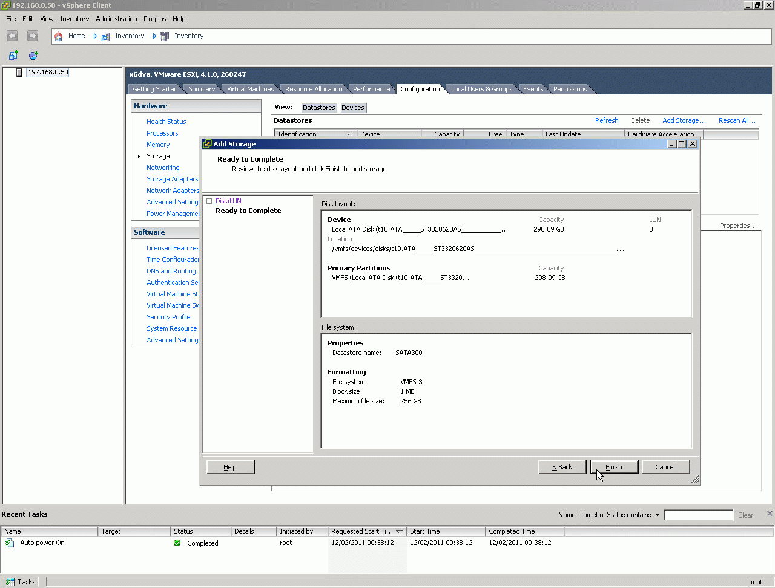This screenshot has height=588, width=775.
Task: Click the Rescan All... link
Action: 737,120
